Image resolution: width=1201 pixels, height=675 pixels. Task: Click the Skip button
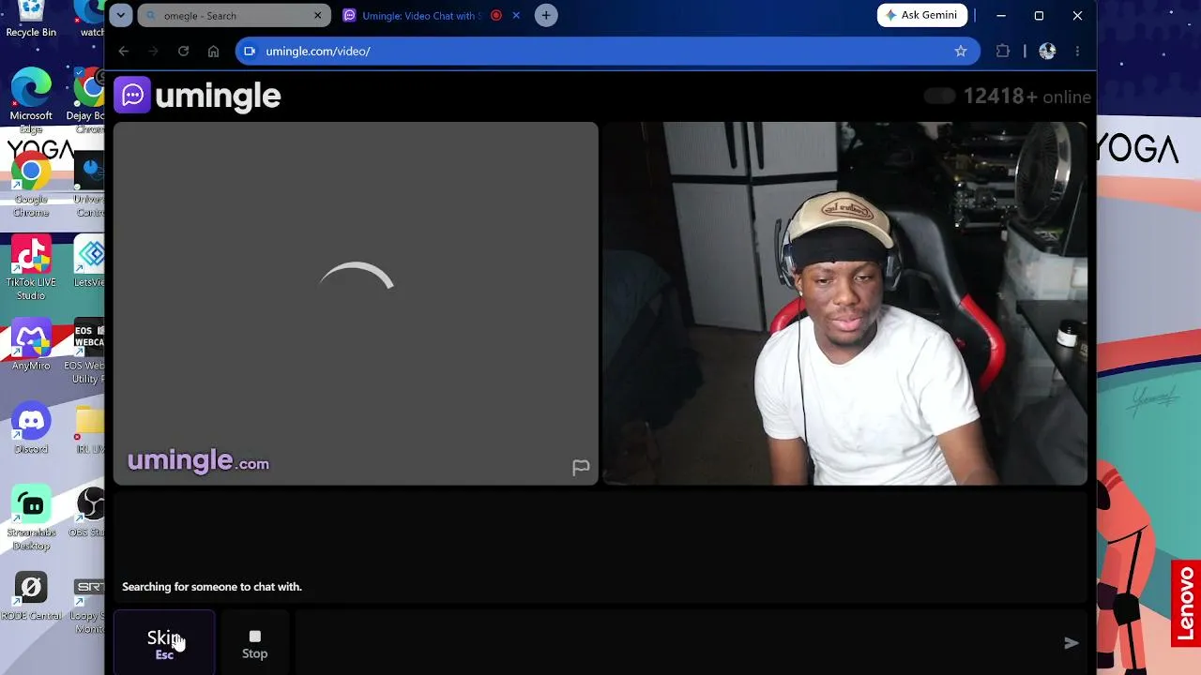pyautogui.click(x=164, y=643)
